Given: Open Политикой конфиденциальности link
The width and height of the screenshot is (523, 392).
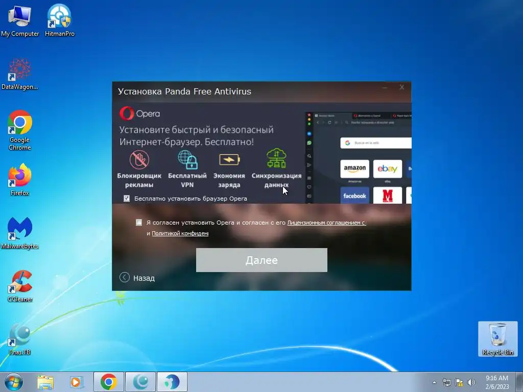Looking at the screenshot, I should point(180,233).
